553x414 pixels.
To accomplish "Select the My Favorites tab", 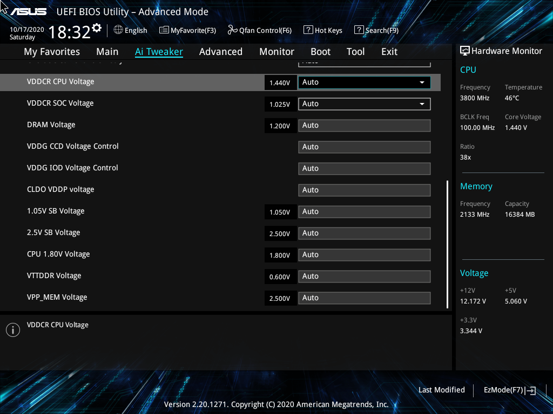I will [52, 52].
